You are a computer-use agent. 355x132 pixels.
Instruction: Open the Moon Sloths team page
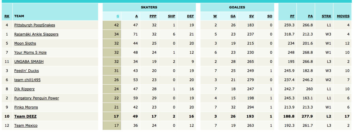pos(25,44)
